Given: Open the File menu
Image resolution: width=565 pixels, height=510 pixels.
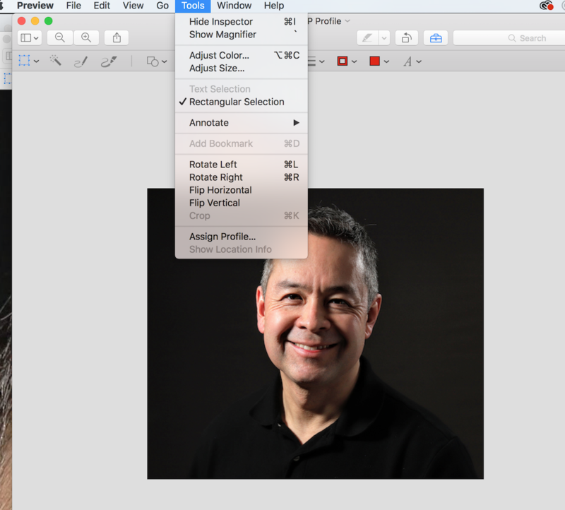Looking at the screenshot, I should pos(73,6).
